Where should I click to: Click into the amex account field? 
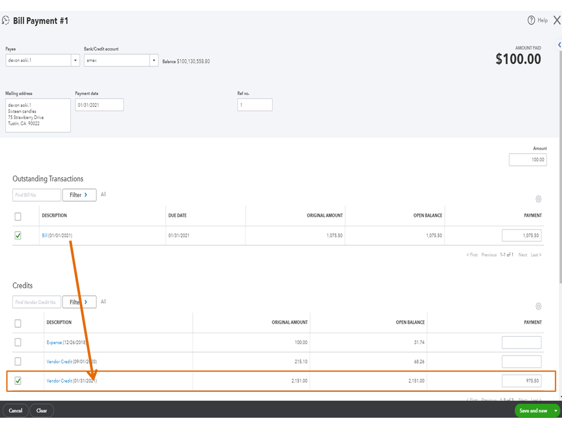117,61
